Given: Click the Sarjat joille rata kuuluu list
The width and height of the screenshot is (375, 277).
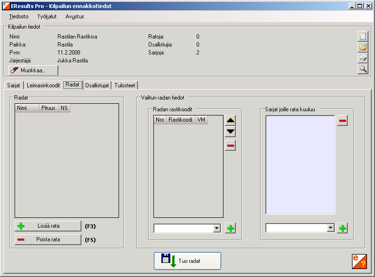Looking at the screenshot, I should [300, 165].
